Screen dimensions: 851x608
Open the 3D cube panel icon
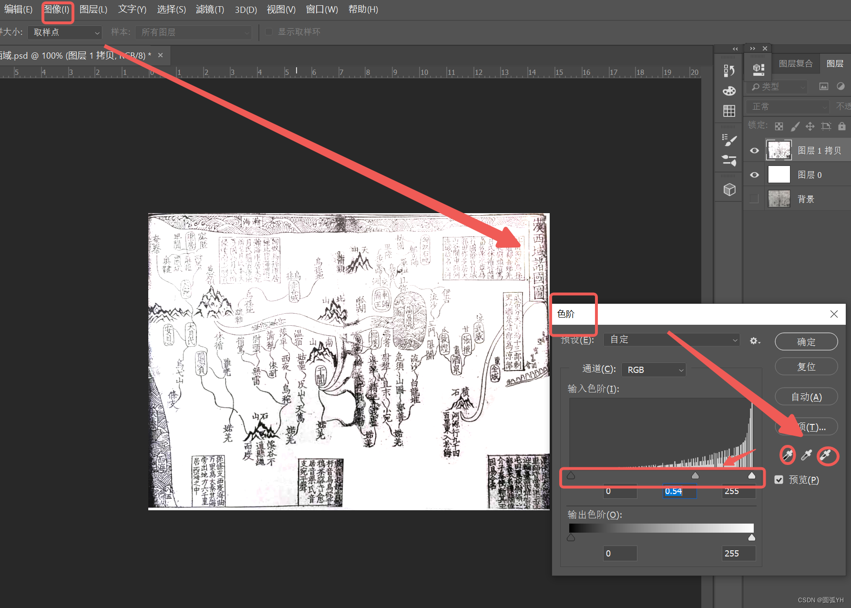click(729, 190)
